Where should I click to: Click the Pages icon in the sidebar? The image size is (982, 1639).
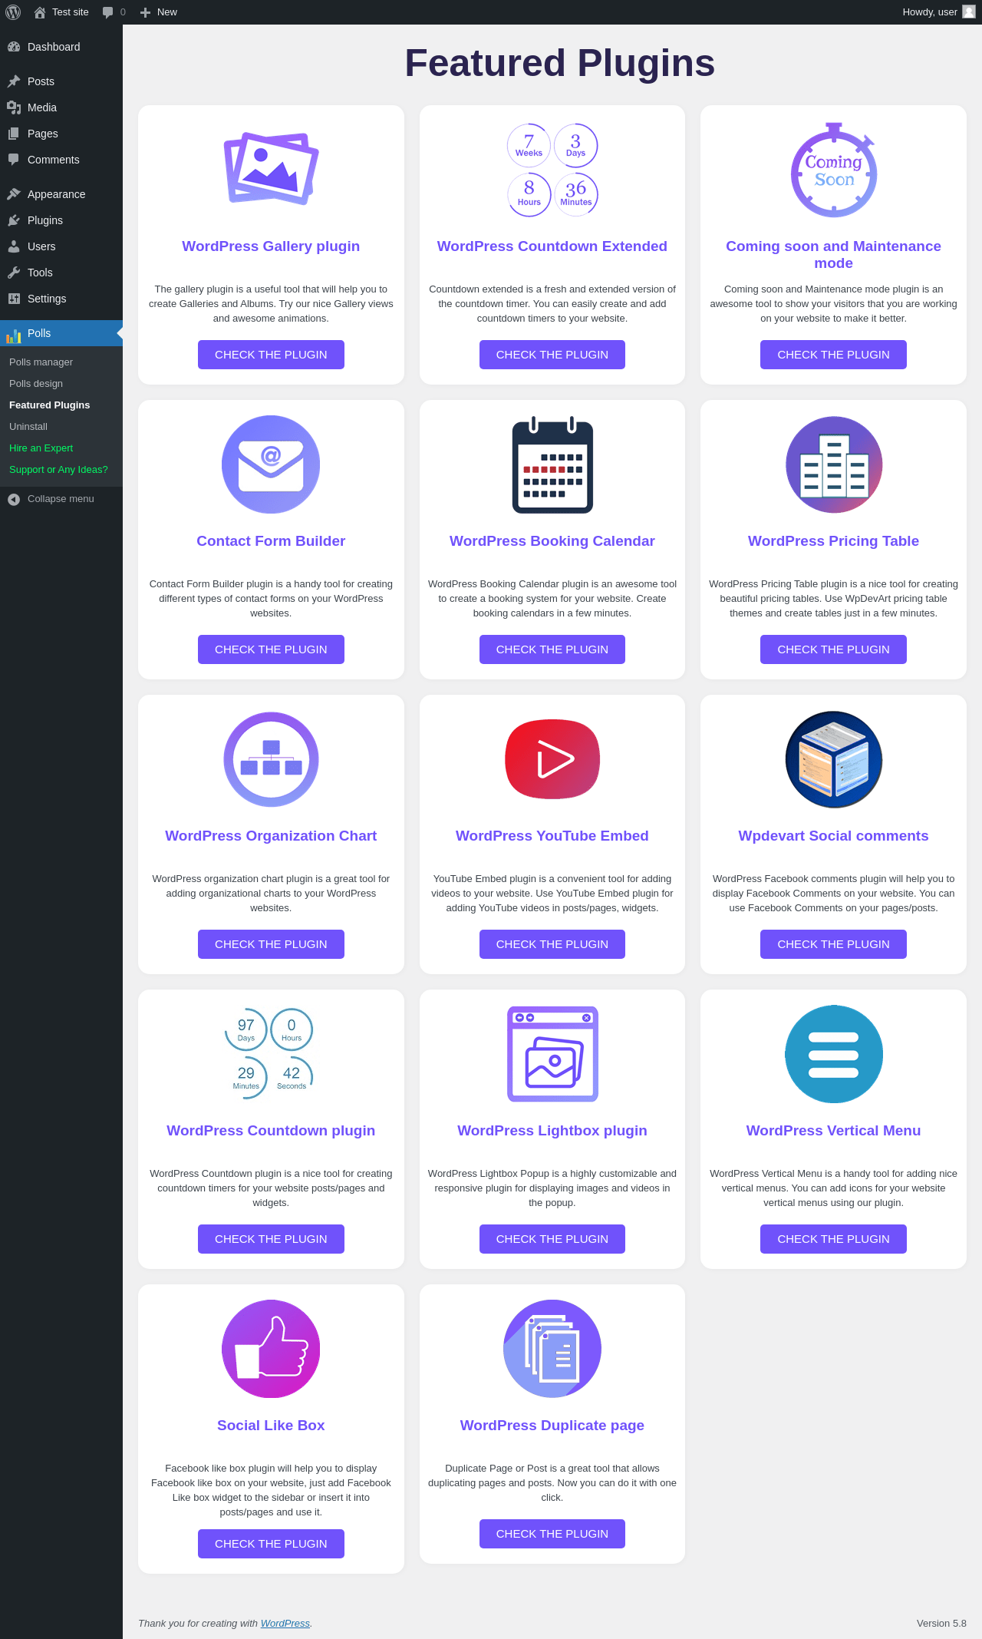click(x=14, y=134)
